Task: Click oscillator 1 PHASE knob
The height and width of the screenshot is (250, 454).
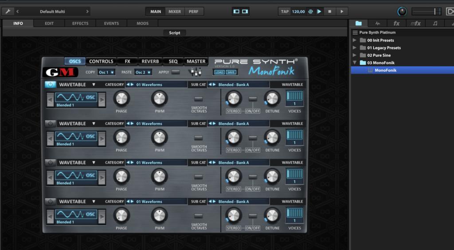Action: 121,98
